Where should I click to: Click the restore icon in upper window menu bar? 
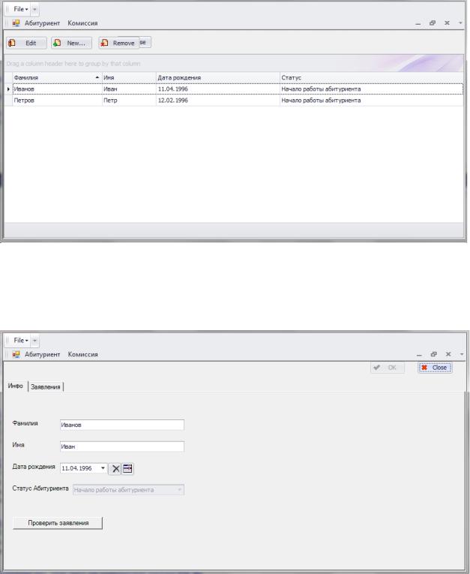433,23
